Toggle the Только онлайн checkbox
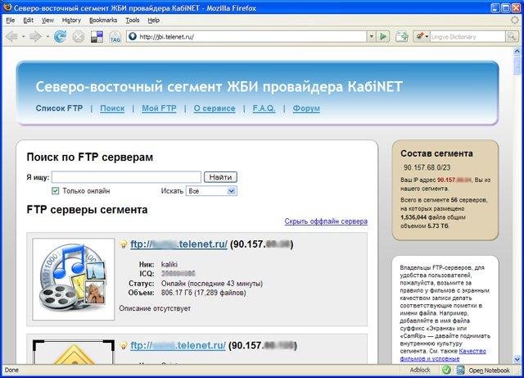Viewport: 524px width, 378px height. pos(55,191)
